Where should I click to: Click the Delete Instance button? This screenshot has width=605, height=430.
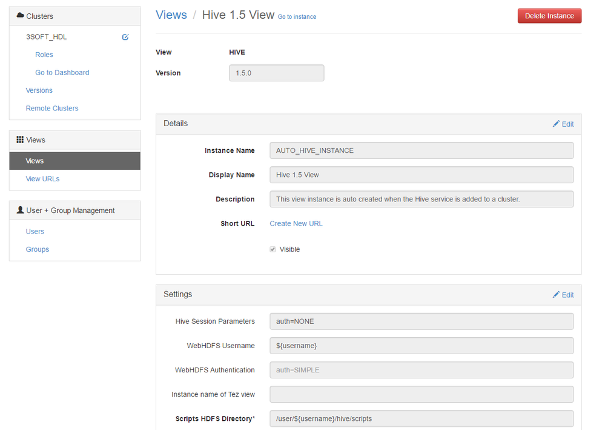tap(549, 16)
